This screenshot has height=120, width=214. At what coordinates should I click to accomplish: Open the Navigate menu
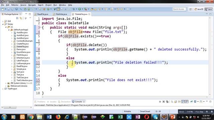pyautogui.click(x=32, y=5)
